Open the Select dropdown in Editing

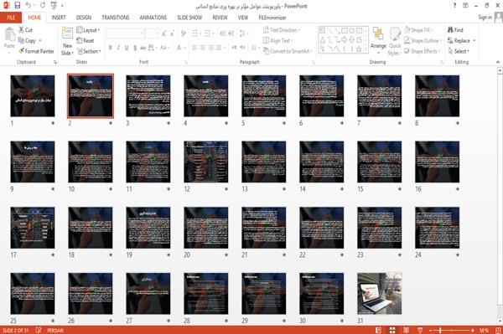coord(459,51)
